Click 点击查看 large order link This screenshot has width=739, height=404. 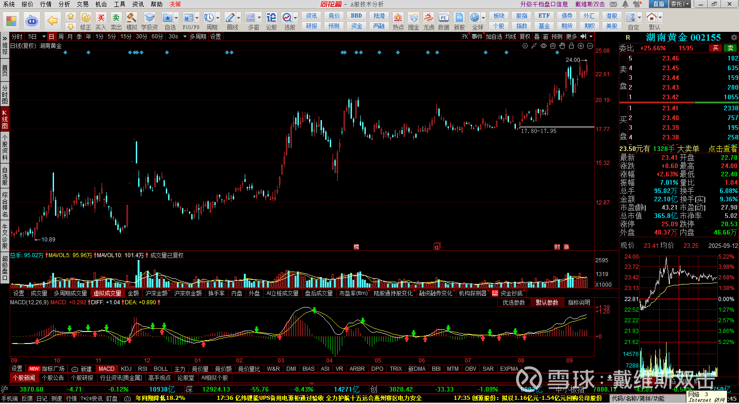[723, 149]
